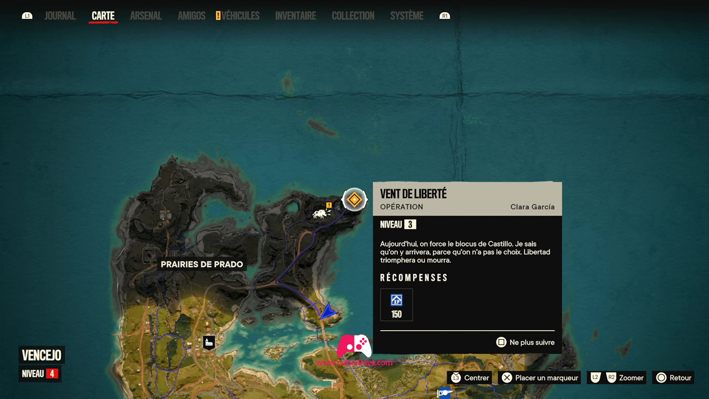Select the factory building map icon
Image resolution: width=709 pixels, height=399 pixels.
[209, 342]
